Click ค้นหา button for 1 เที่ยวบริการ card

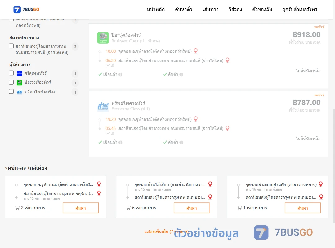[x=303, y=208]
